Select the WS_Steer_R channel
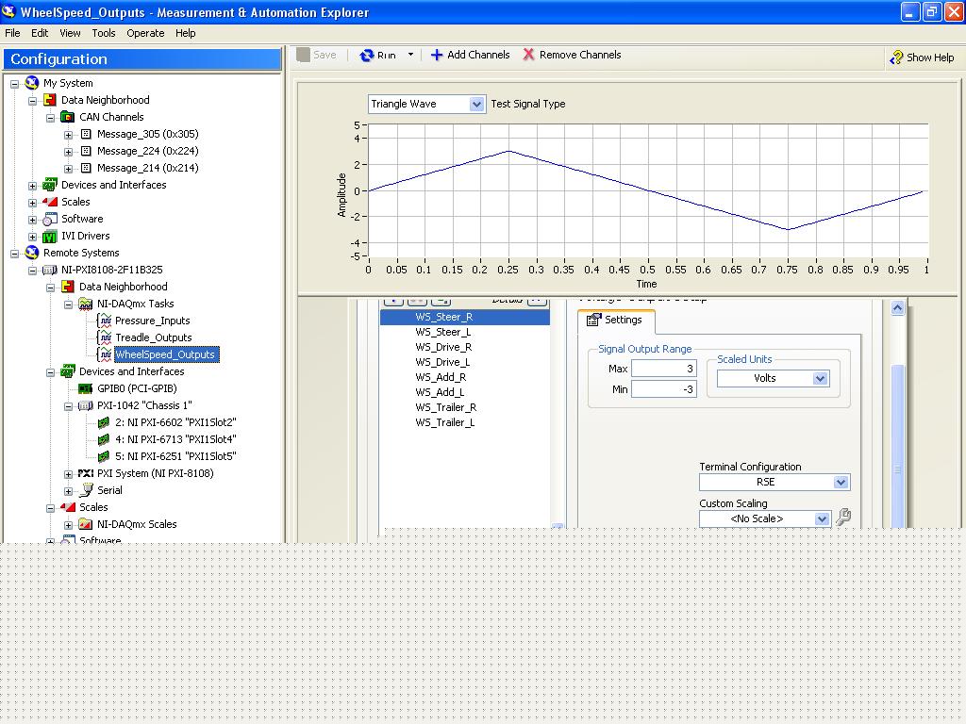 [x=465, y=317]
